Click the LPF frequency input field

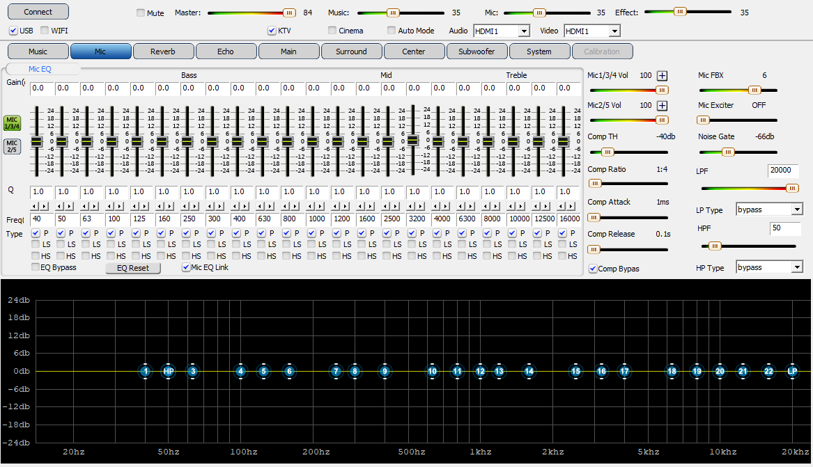point(783,171)
